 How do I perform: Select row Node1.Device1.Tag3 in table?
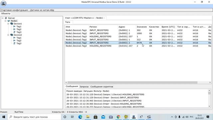(138, 36)
